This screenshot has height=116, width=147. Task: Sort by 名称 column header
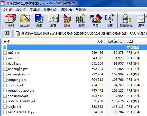point(43,41)
